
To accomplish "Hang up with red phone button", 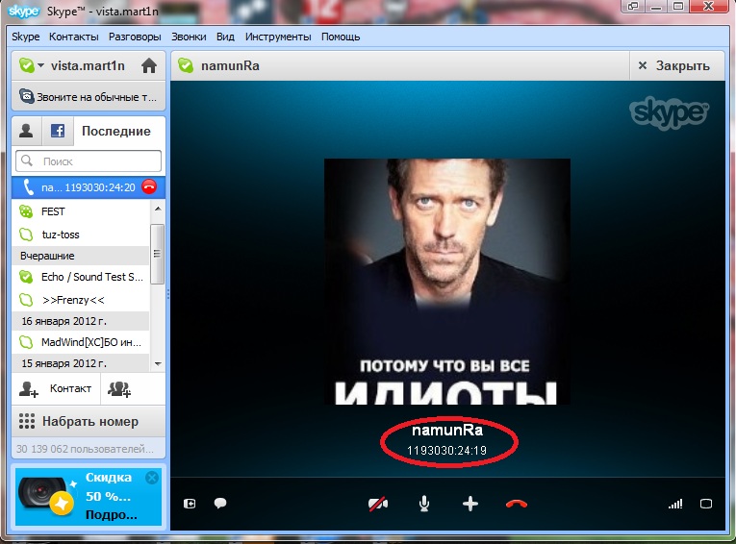I will pyautogui.click(x=517, y=505).
